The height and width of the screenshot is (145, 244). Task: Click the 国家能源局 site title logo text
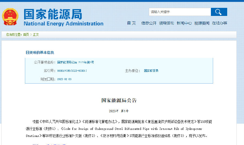tap(53, 14)
